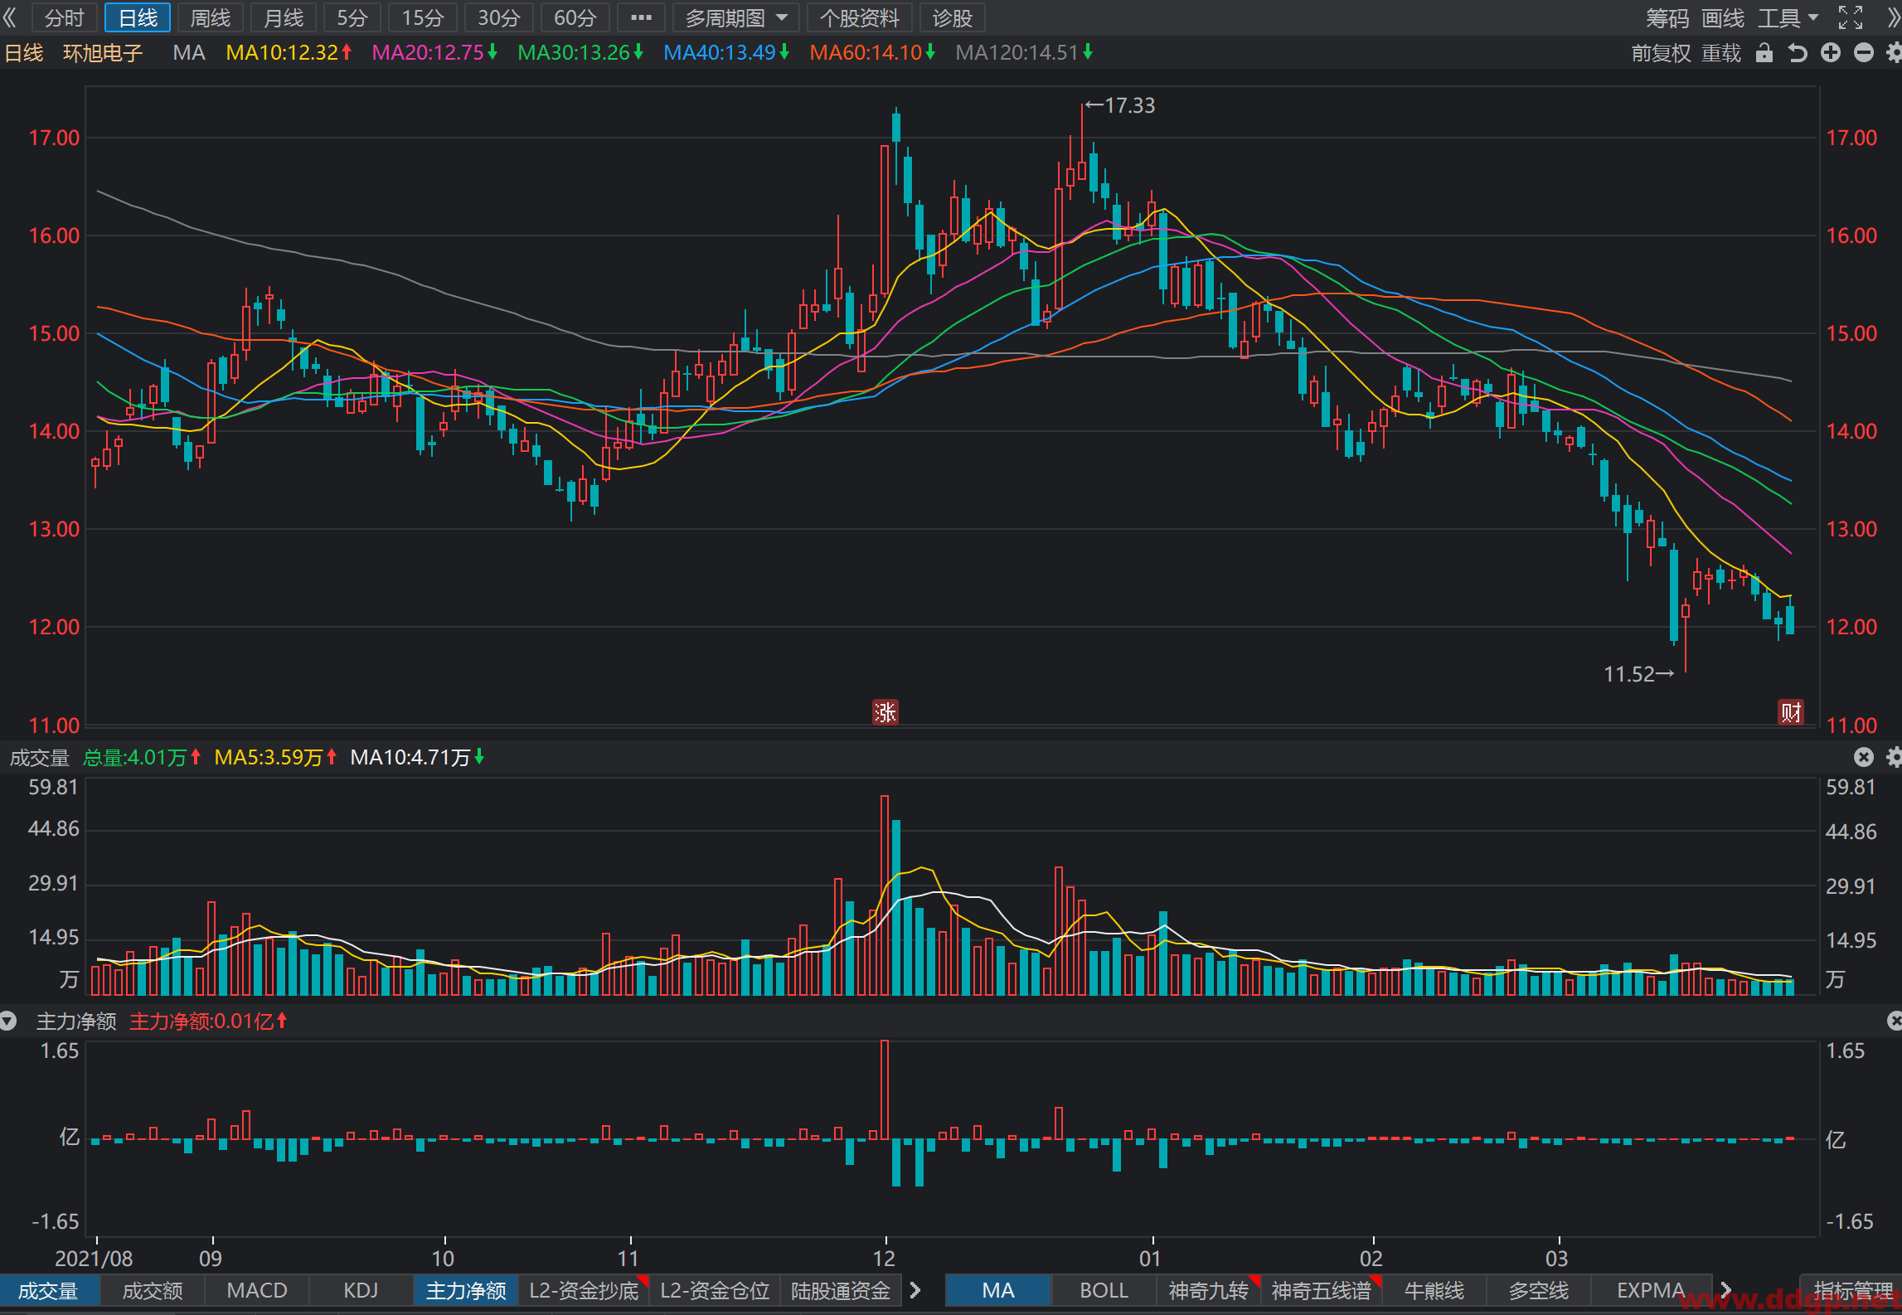This screenshot has height=1315, width=1902.
Task: Switch to the 周线 weekly period tab
Action: (211, 17)
